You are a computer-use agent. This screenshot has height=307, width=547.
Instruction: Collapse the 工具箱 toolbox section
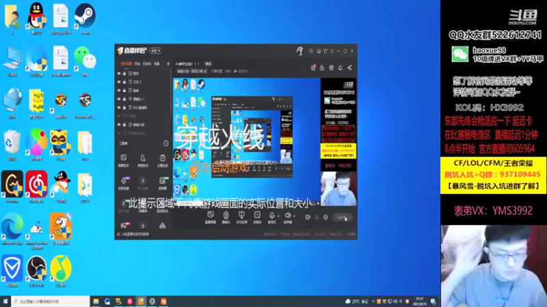(165, 143)
